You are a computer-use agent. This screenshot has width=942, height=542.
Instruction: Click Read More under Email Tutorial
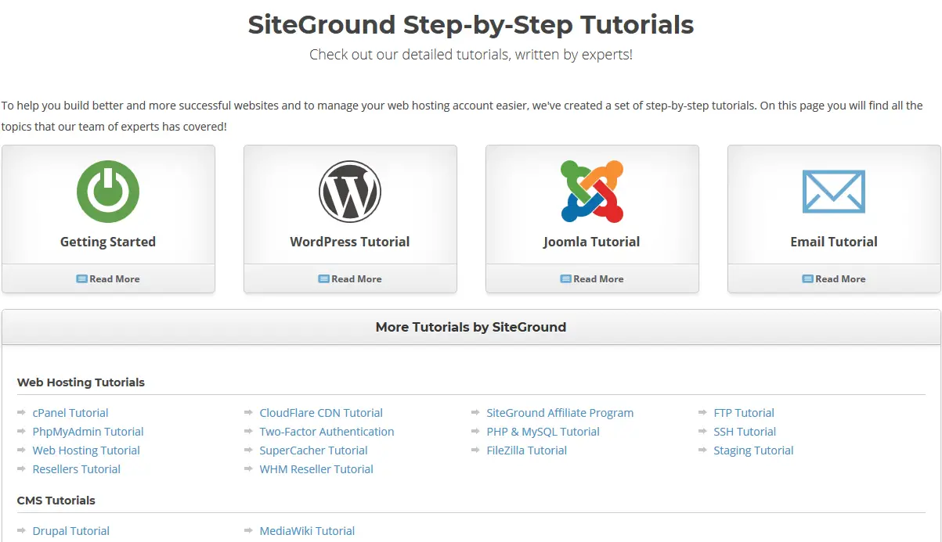click(840, 278)
